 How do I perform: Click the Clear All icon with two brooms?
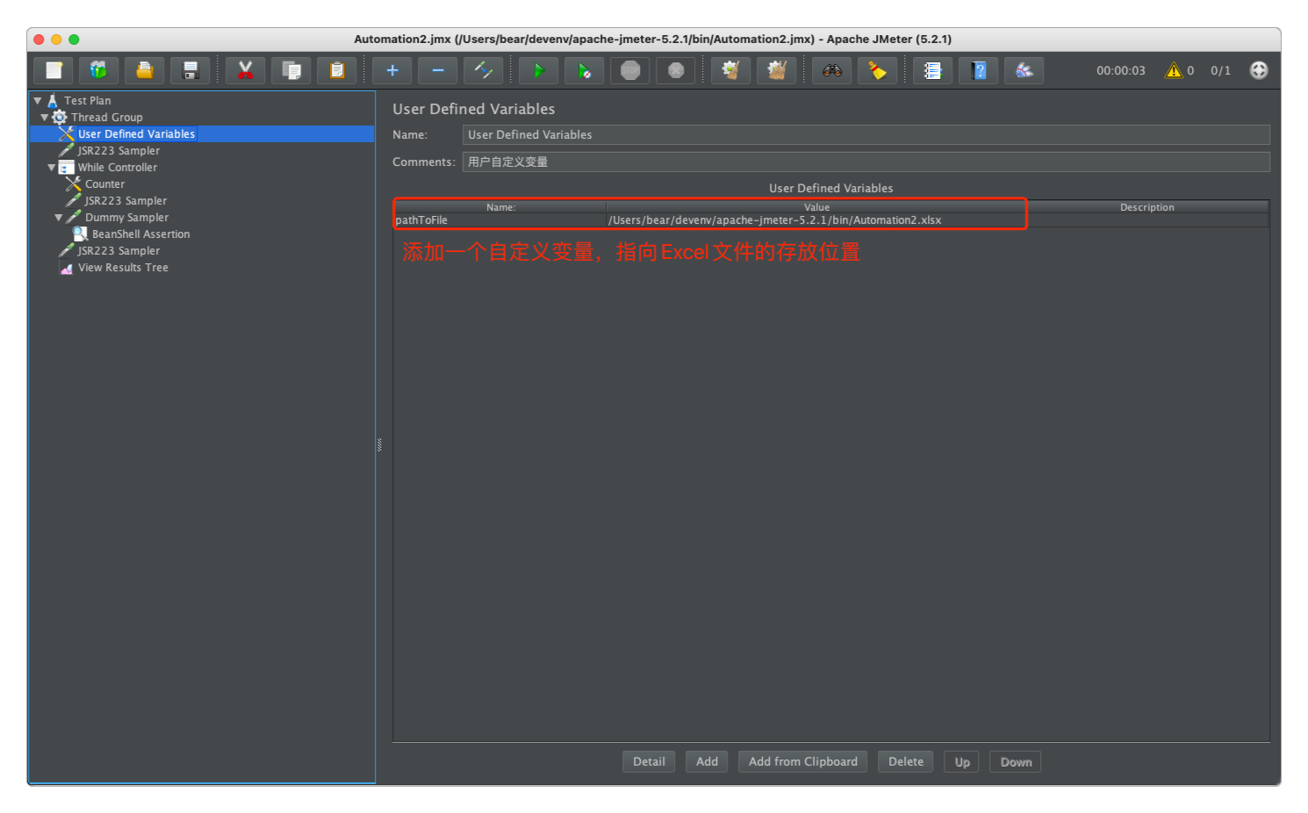click(777, 70)
